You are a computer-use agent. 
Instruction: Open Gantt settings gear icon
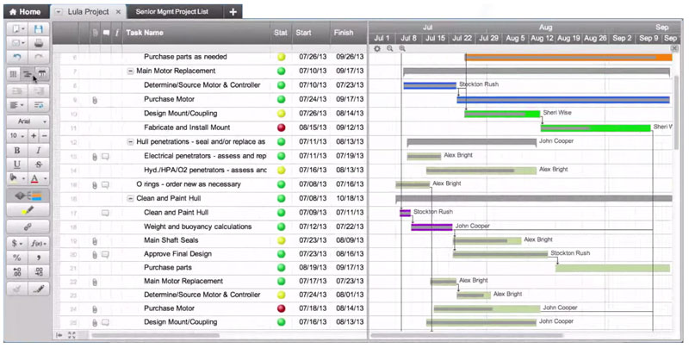coord(377,49)
